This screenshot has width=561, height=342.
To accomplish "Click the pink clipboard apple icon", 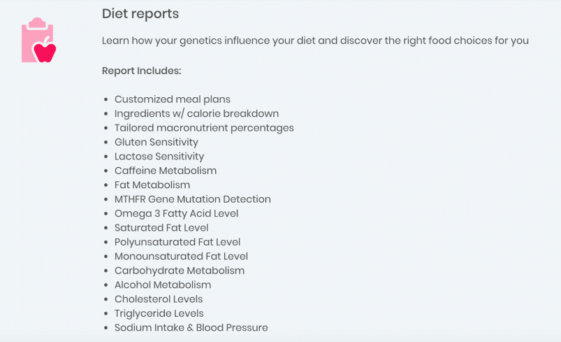I will [38, 40].
